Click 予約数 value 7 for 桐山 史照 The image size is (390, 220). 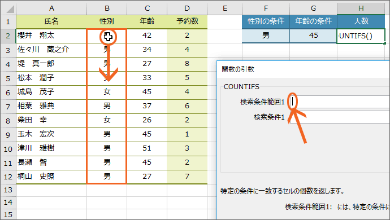coord(187,177)
